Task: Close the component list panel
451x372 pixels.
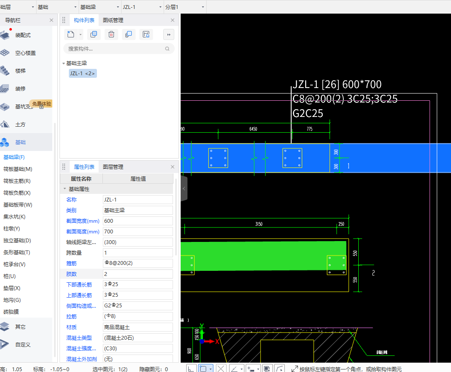Action: pyautogui.click(x=173, y=20)
